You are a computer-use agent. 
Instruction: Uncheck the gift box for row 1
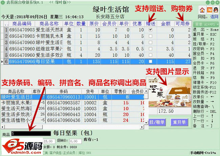click(x=150, y=30)
